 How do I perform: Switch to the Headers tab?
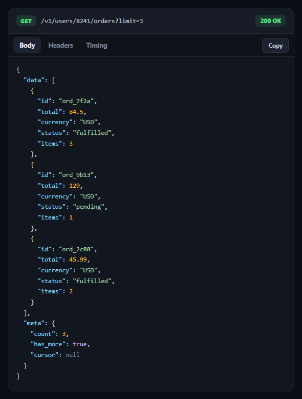pyautogui.click(x=61, y=45)
